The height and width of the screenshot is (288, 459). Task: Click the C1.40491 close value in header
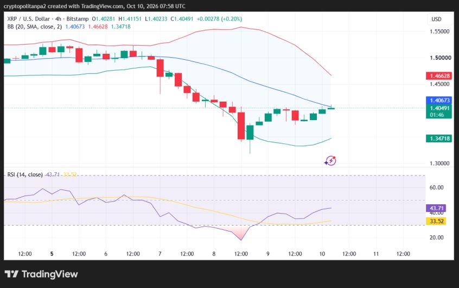tap(182, 19)
